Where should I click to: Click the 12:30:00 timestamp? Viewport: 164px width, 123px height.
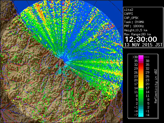(141, 39)
